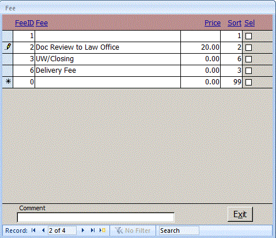The width and height of the screenshot is (276, 238).
Task: Check Sel box for Doc Review row
Action: pos(248,47)
